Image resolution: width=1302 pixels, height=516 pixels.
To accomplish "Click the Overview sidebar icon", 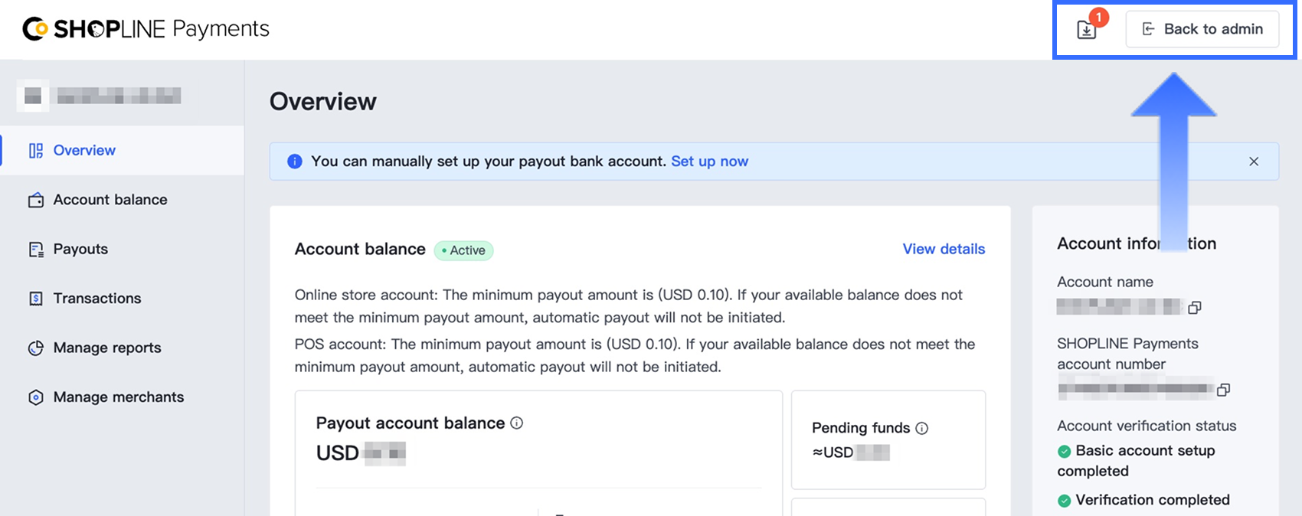I will 36,151.
